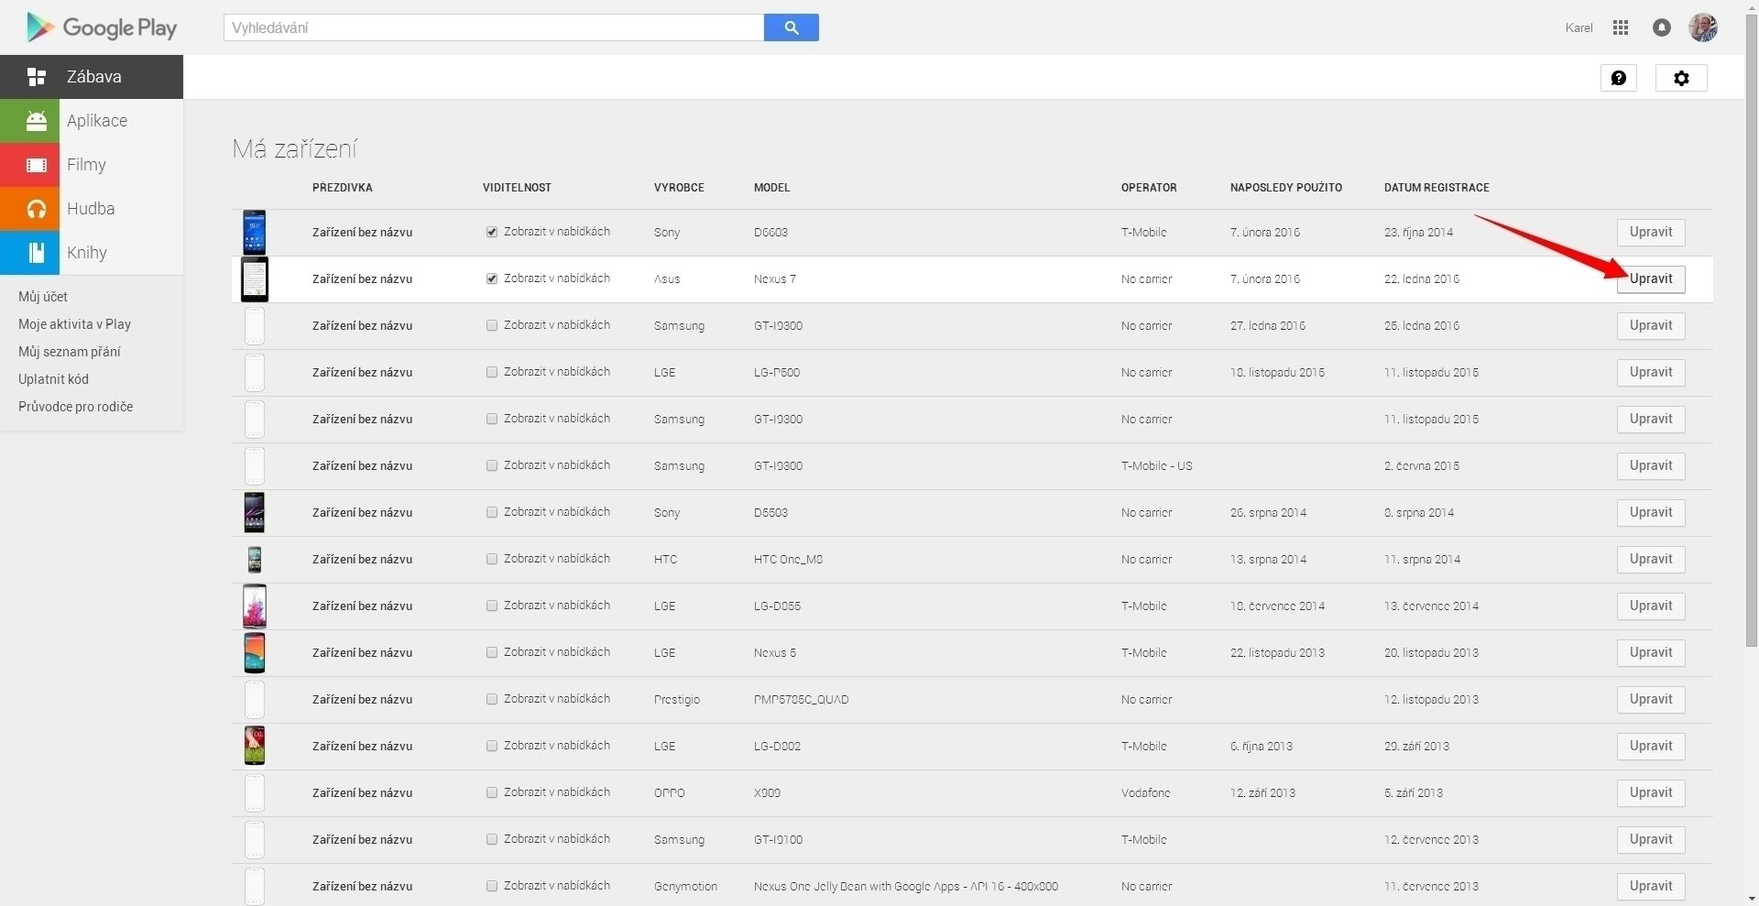Click Uplatnit kód link
Viewport: 1759px width, 906px height.
tap(53, 379)
